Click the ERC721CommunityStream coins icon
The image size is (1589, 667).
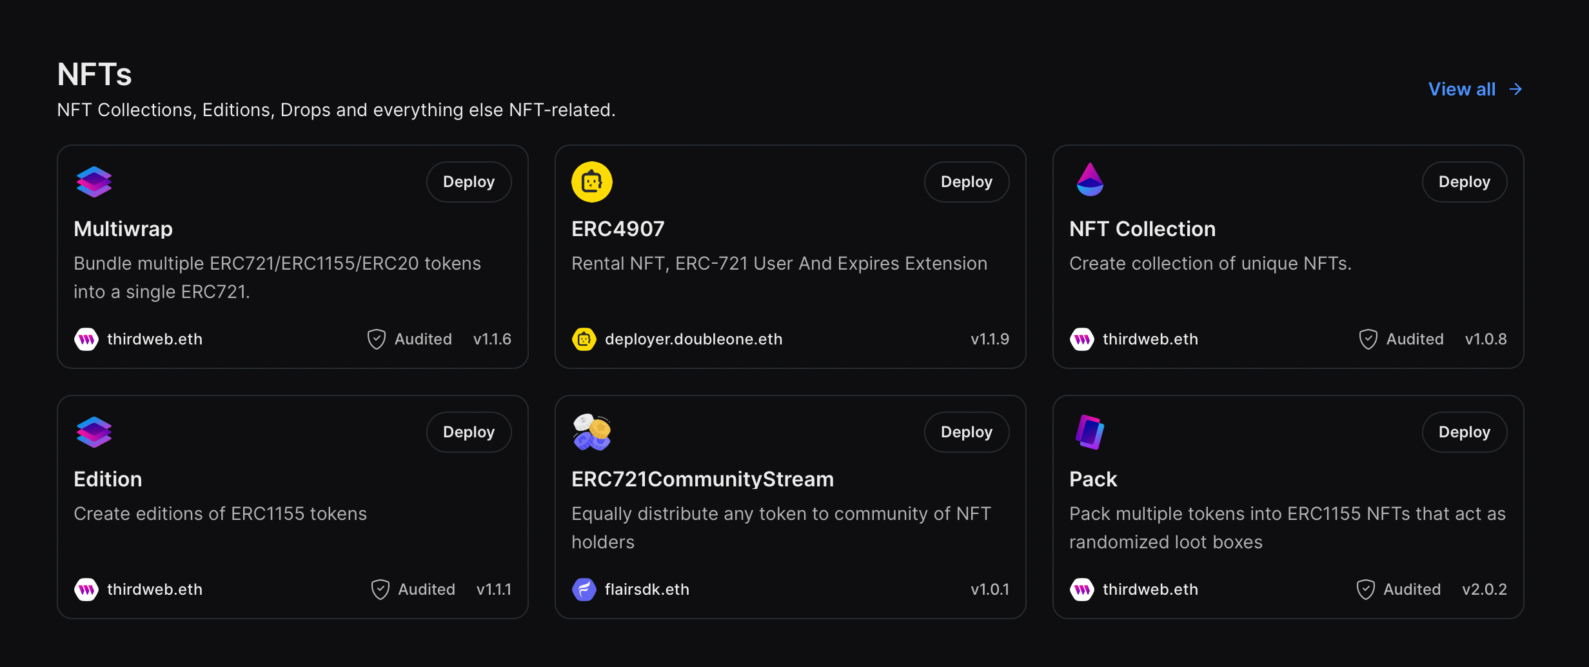tap(591, 432)
